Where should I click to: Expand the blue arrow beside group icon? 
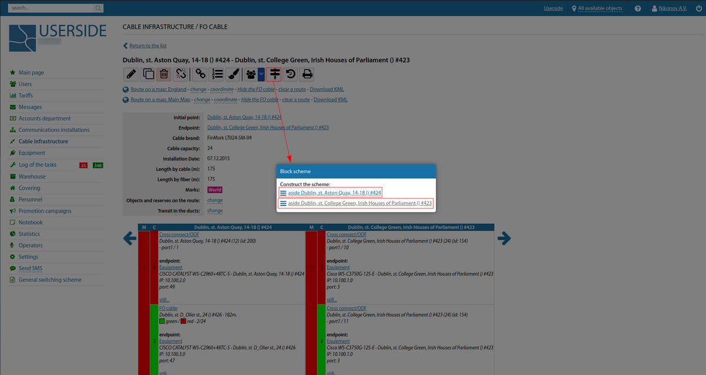click(261, 74)
